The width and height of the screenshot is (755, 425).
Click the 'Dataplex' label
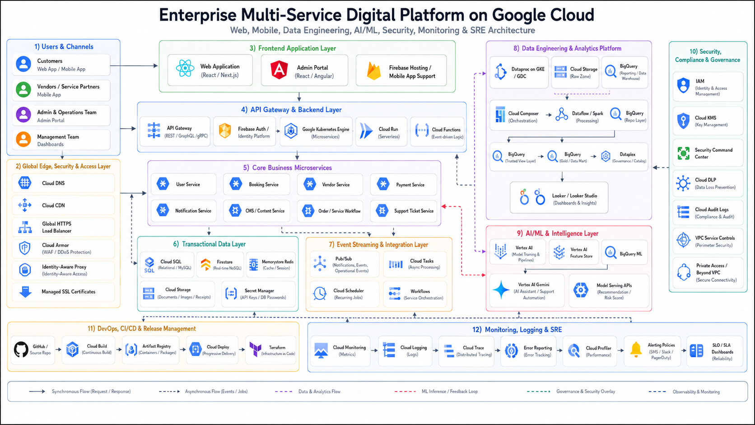628,154
